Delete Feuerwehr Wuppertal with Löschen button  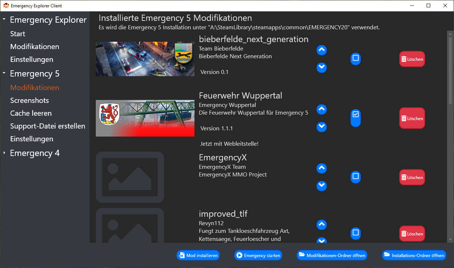tap(412, 118)
